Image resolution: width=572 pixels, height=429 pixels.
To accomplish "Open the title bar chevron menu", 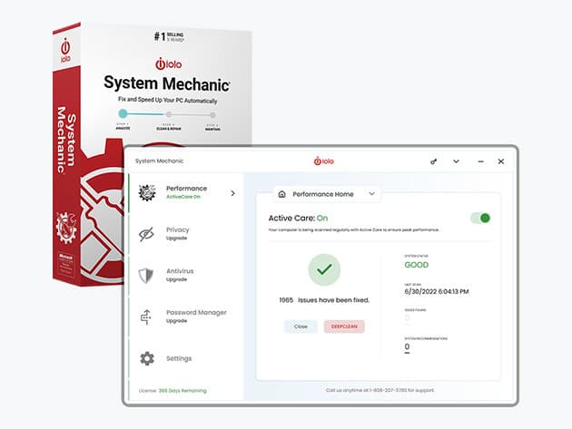I will coord(456,161).
